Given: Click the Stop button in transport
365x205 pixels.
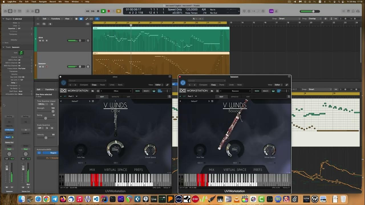Looking at the screenshot, I should pos(98,11).
